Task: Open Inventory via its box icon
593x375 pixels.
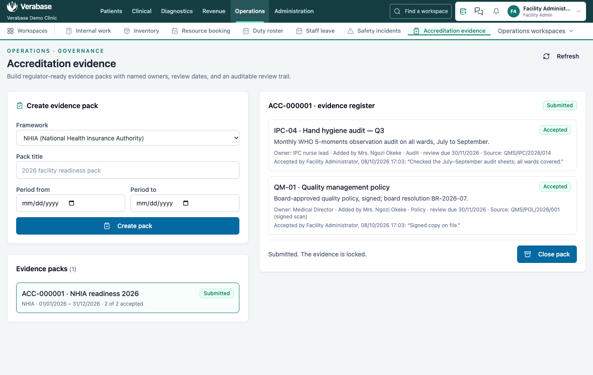Action: tap(127, 31)
